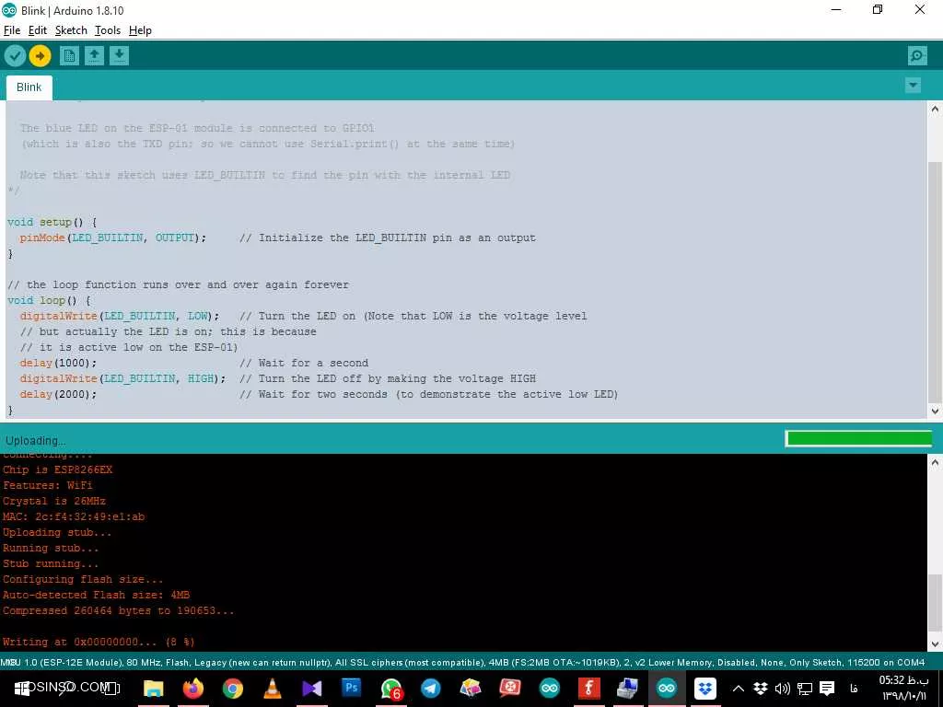Image resolution: width=943 pixels, height=707 pixels.
Task: Click the 'Chip is ESP8266EX' console line
Action: tap(58, 469)
